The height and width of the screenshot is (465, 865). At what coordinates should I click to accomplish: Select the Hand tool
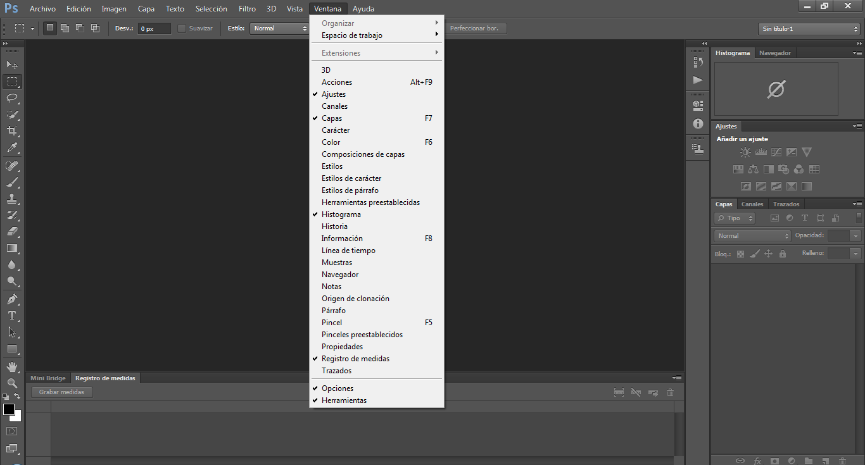pyautogui.click(x=12, y=366)
